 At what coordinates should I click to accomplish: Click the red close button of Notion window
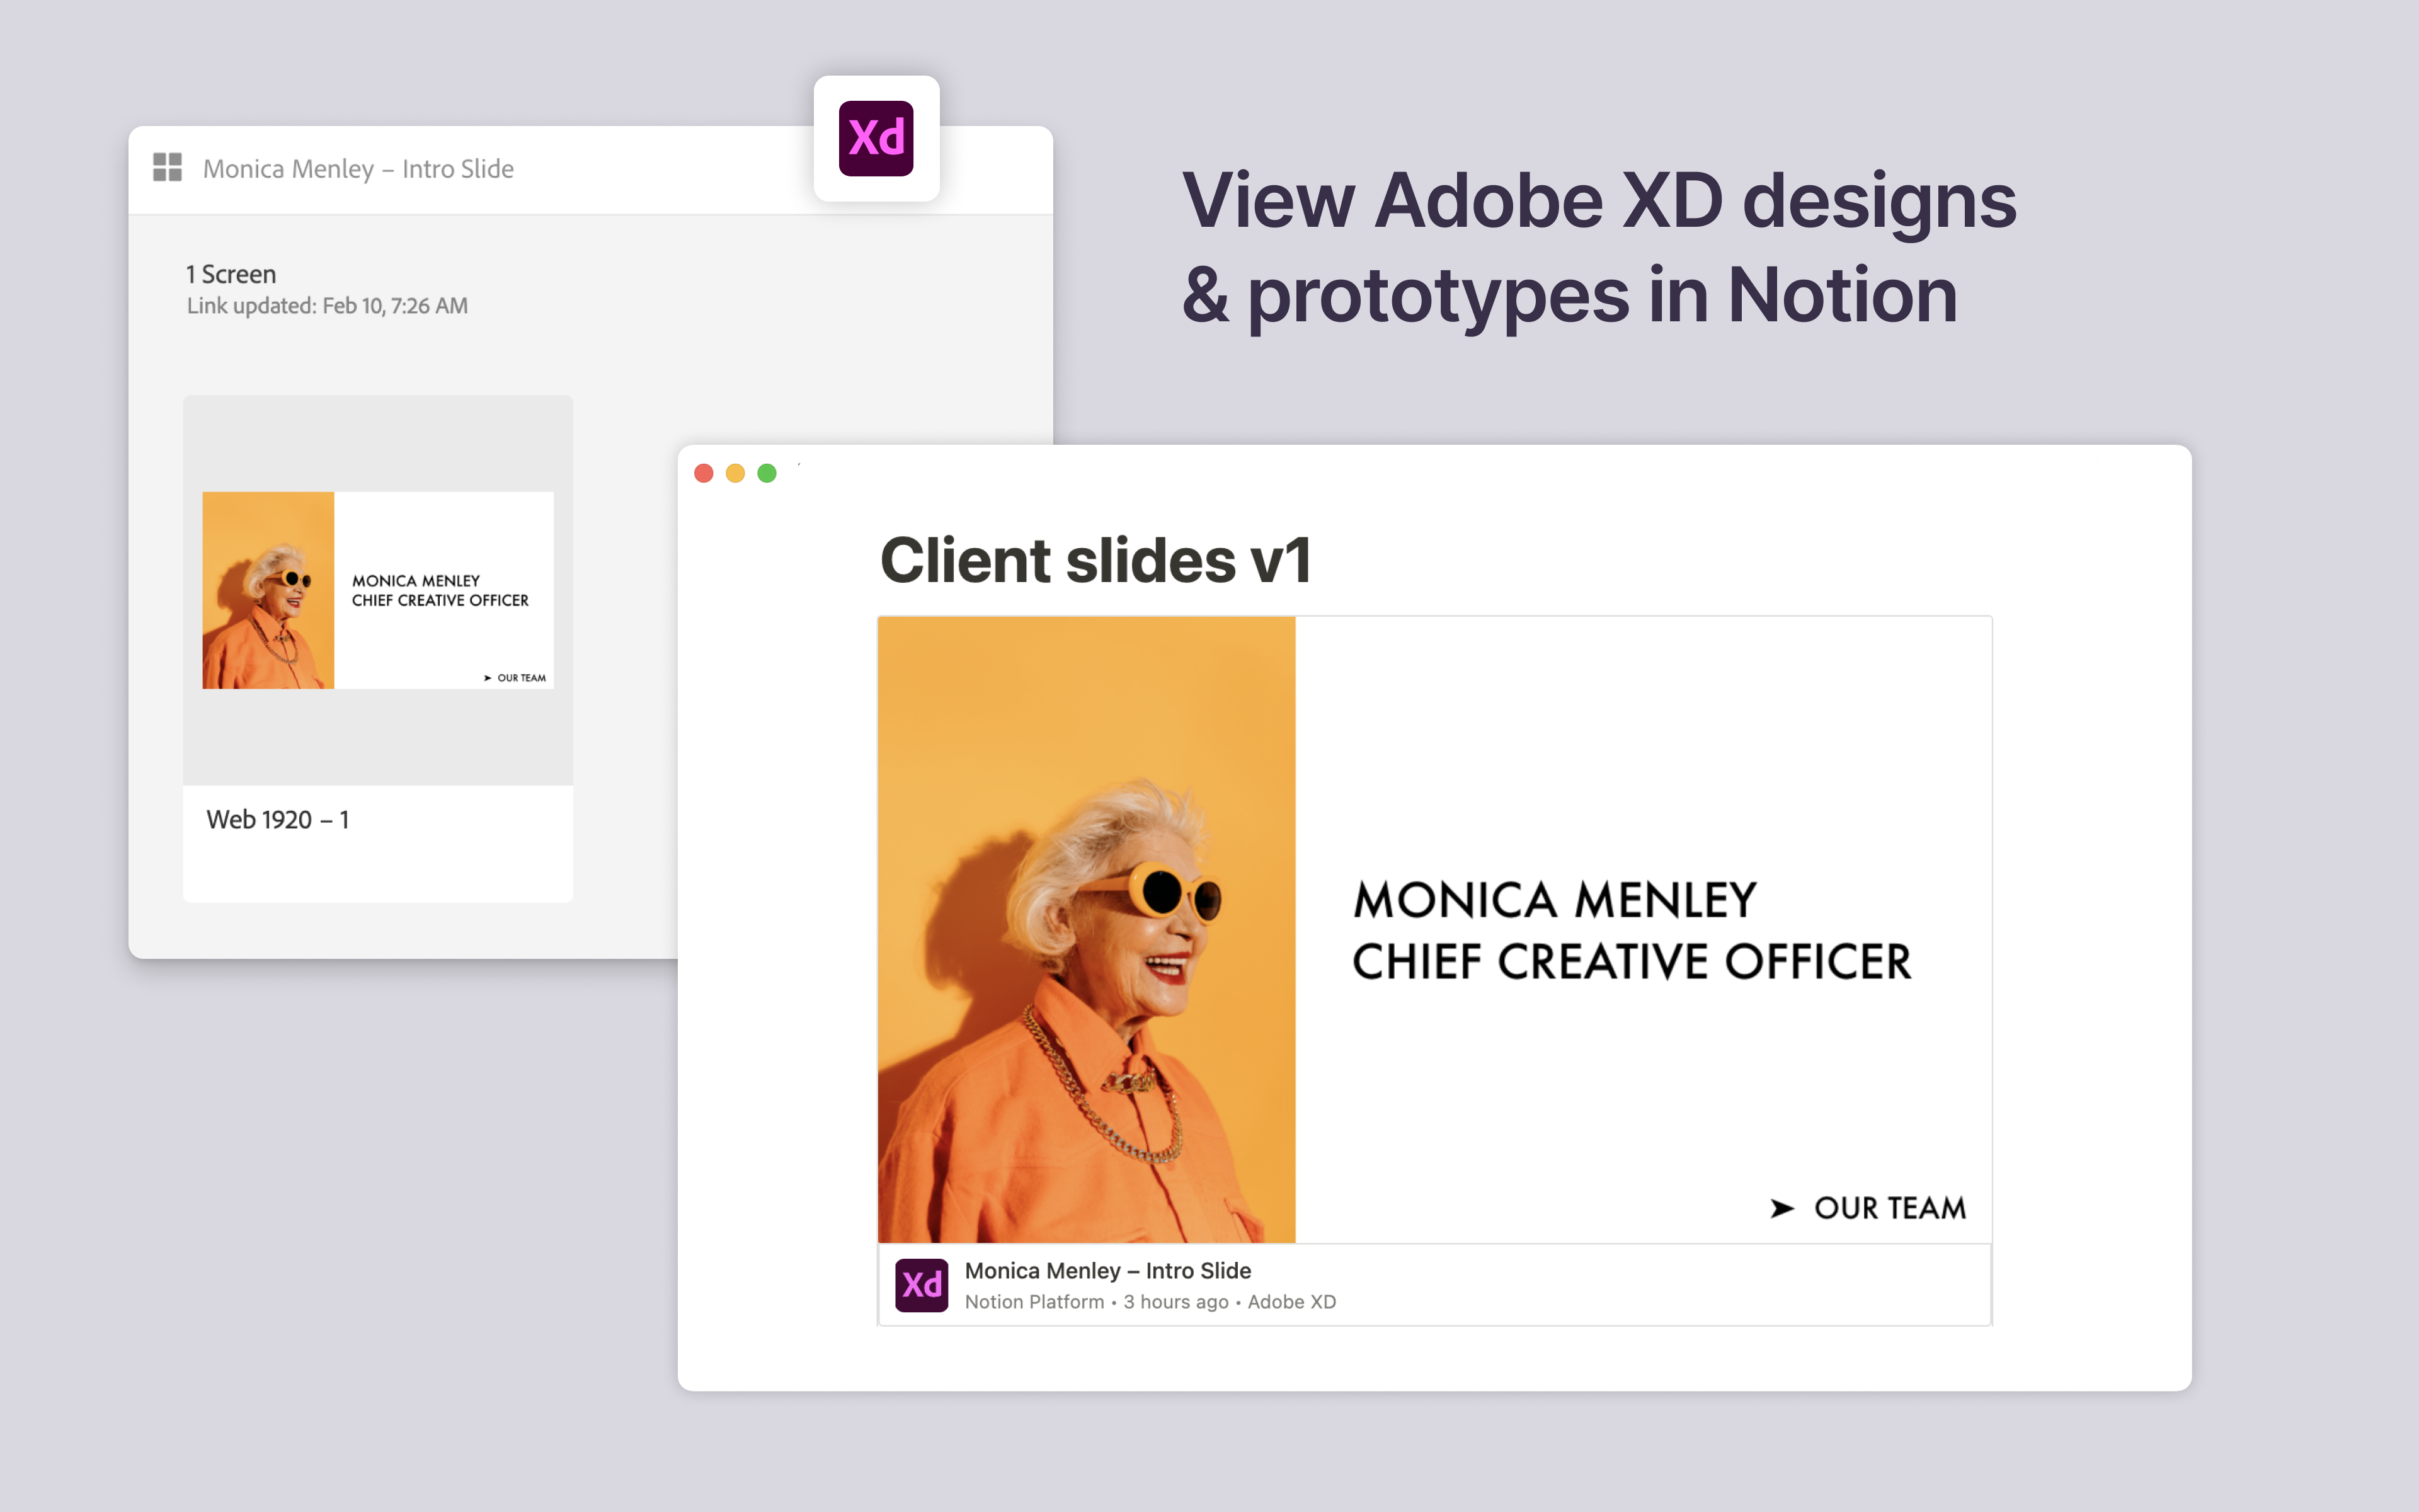tap(704, 473)
